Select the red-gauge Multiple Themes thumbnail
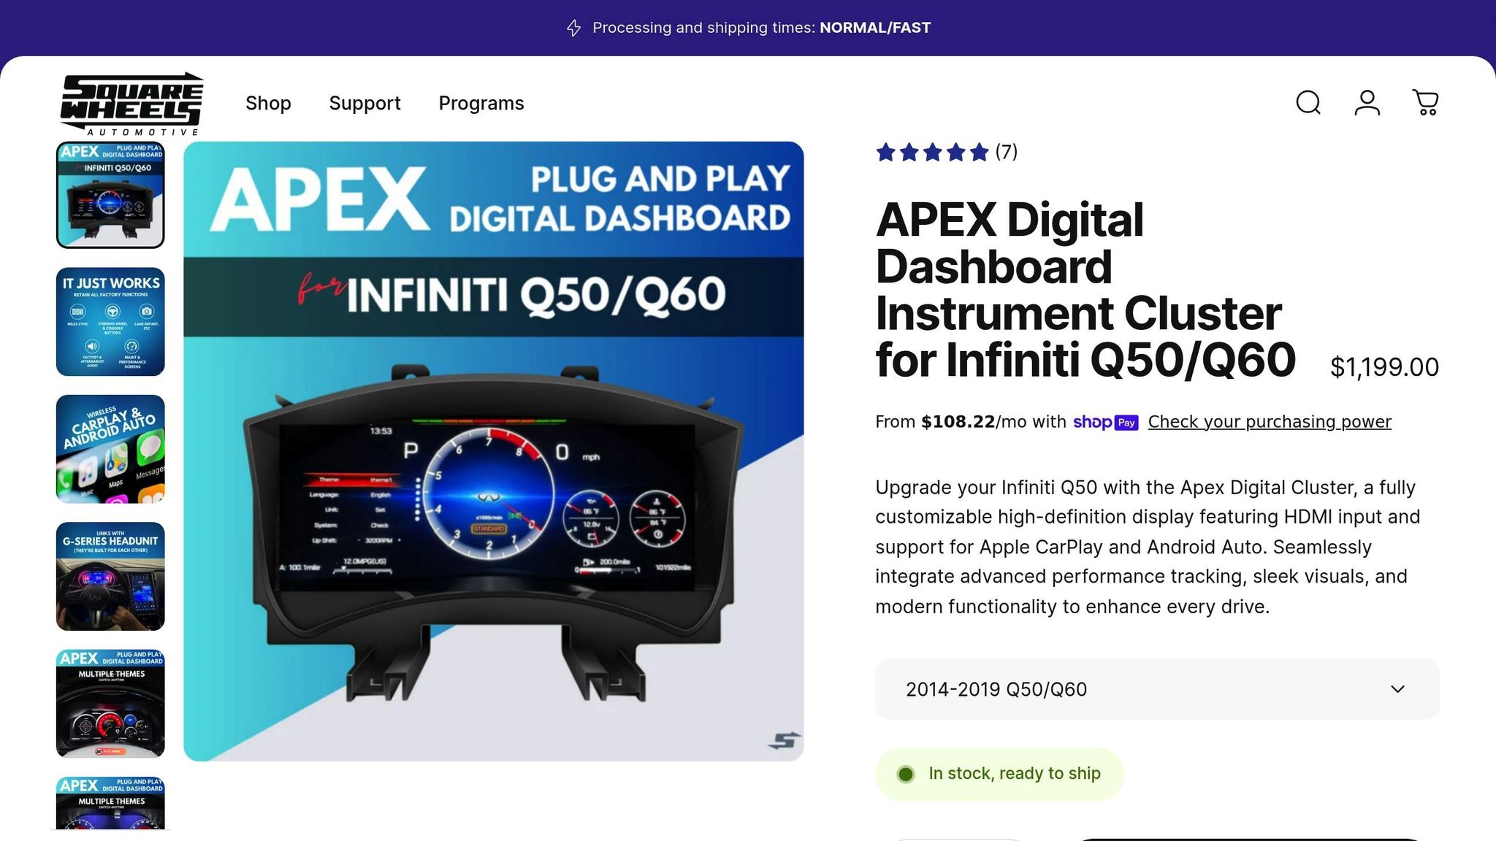This screenshot has width=1496, height=841. [110, 703]
